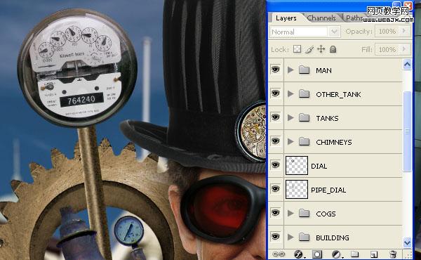Viewport: 421px width, 260px height.
Task: Create a new layer group
Action: pos(354,254)
